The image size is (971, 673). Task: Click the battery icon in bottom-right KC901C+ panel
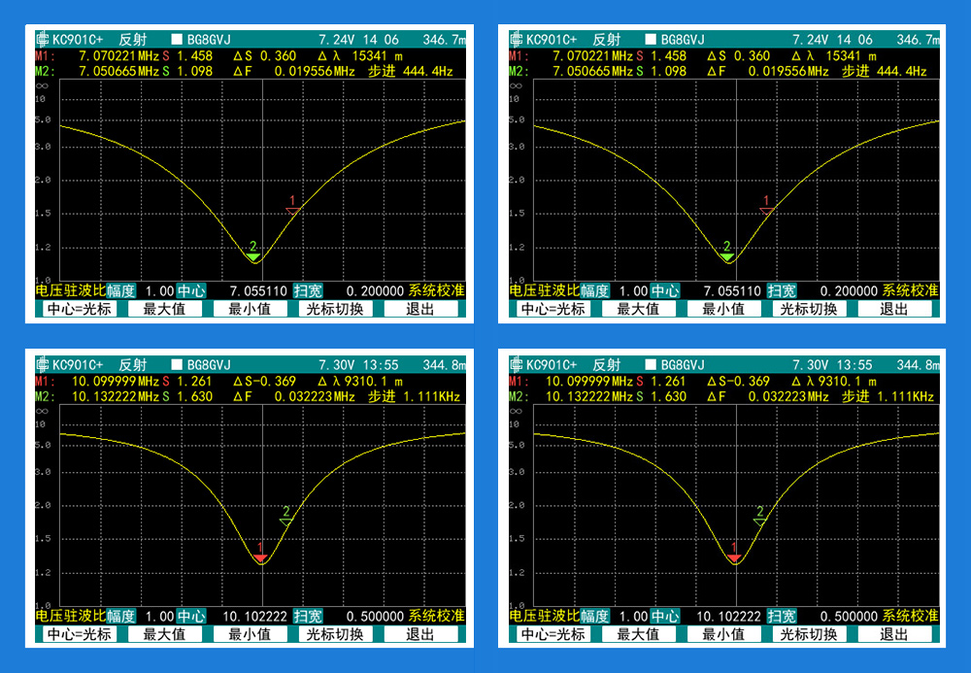[x=516, y=365]
